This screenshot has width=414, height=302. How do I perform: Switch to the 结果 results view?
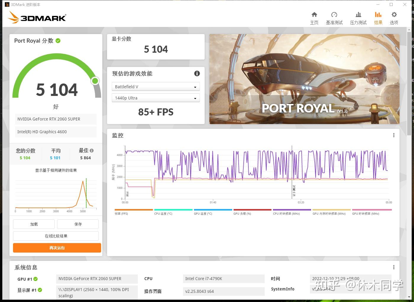tap(378, 18)
